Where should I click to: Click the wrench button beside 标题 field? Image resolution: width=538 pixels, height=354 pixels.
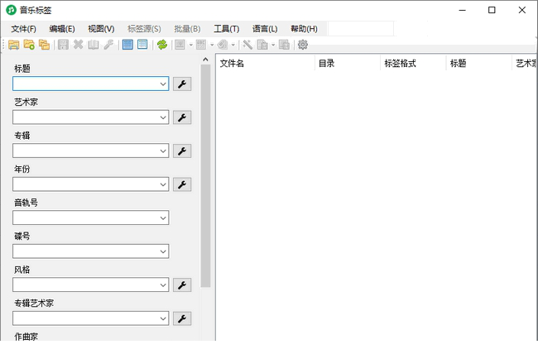pyautogui.click(x=181, y=84)
